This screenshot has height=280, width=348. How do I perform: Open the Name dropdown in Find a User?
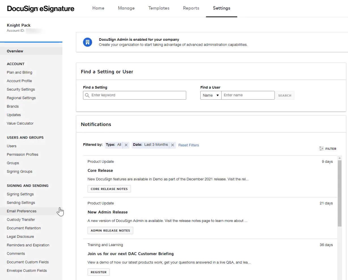pyautogui.click(x=211, y=95)
